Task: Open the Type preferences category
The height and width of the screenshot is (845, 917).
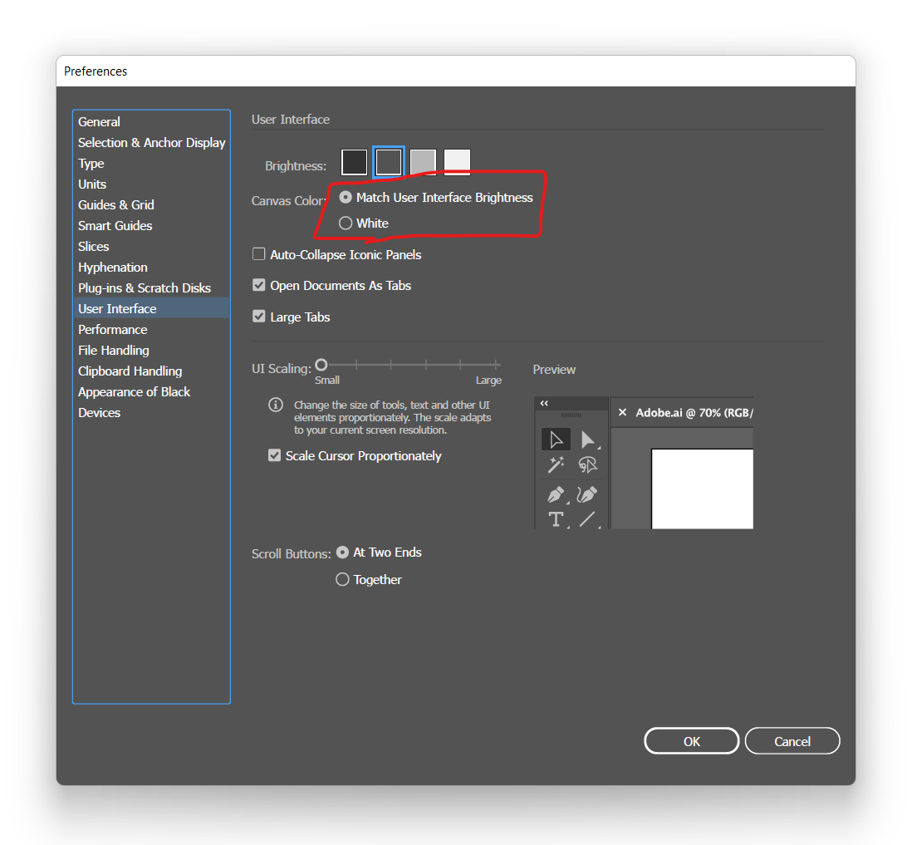Action: 151,163
